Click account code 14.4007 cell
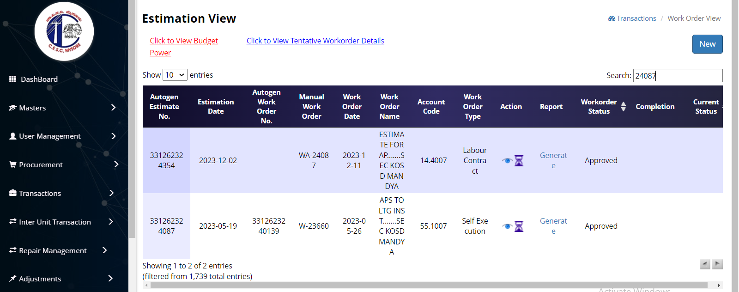This screenshot has width=739, height=292. (433, 160)
